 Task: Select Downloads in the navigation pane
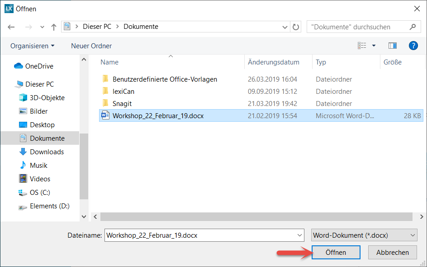coord(47,152)
